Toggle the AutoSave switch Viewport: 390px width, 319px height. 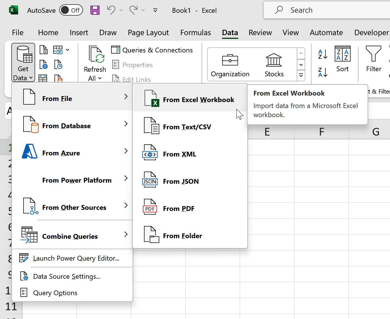pos(71,10)
